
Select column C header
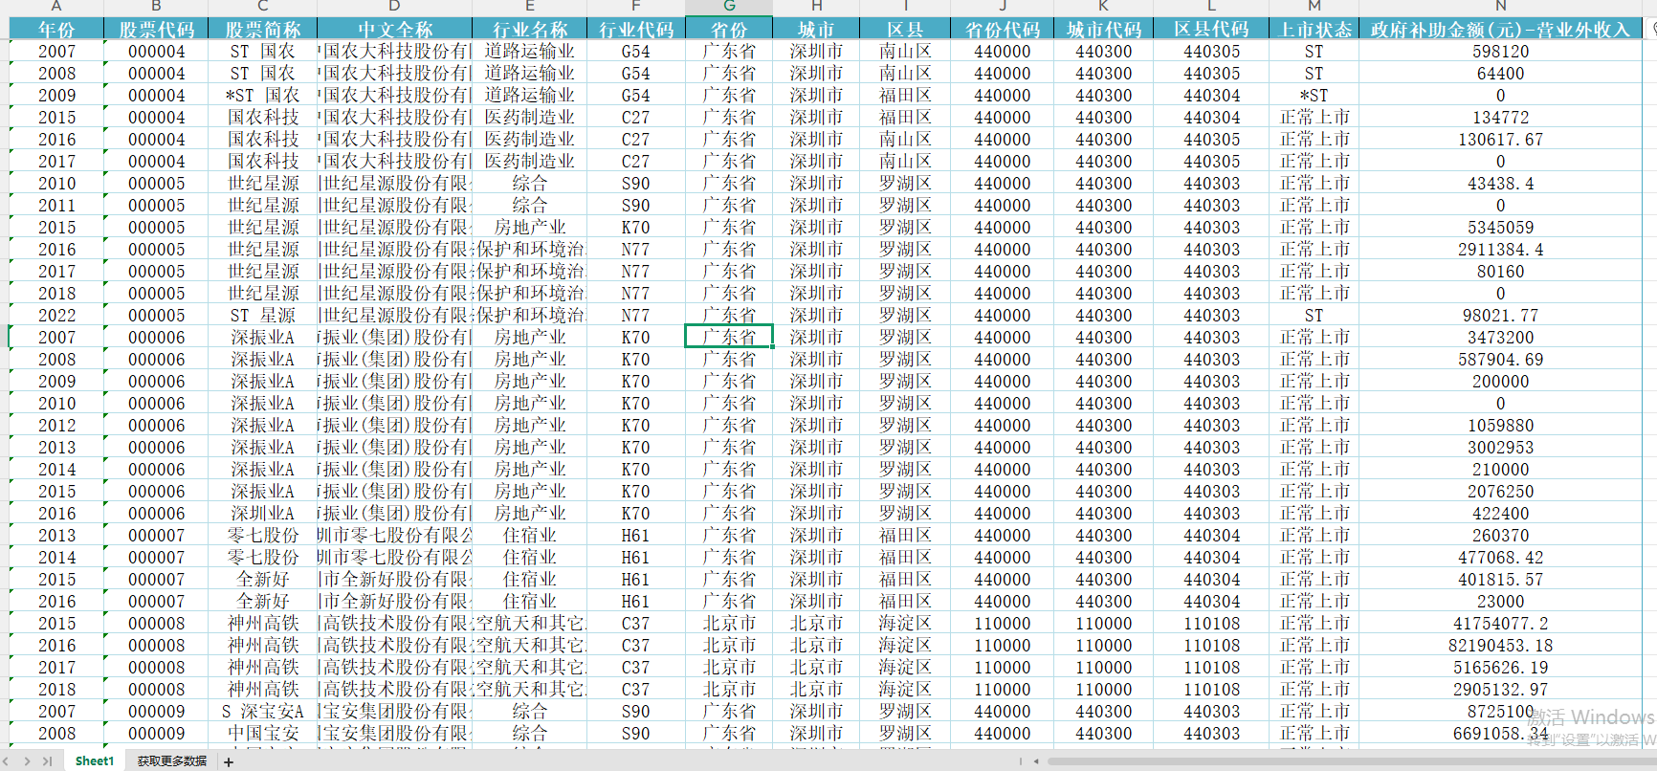(262, 7)
